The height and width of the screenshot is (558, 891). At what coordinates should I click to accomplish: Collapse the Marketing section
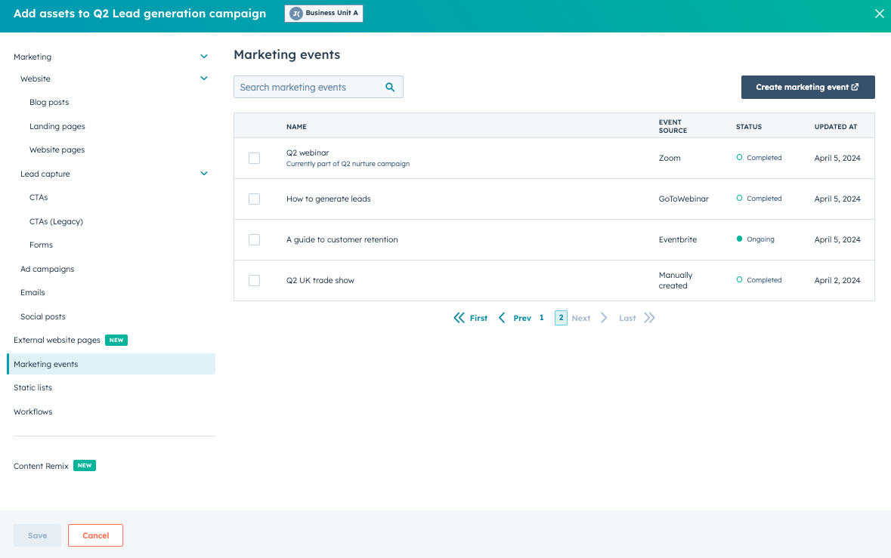coord(203,57)
